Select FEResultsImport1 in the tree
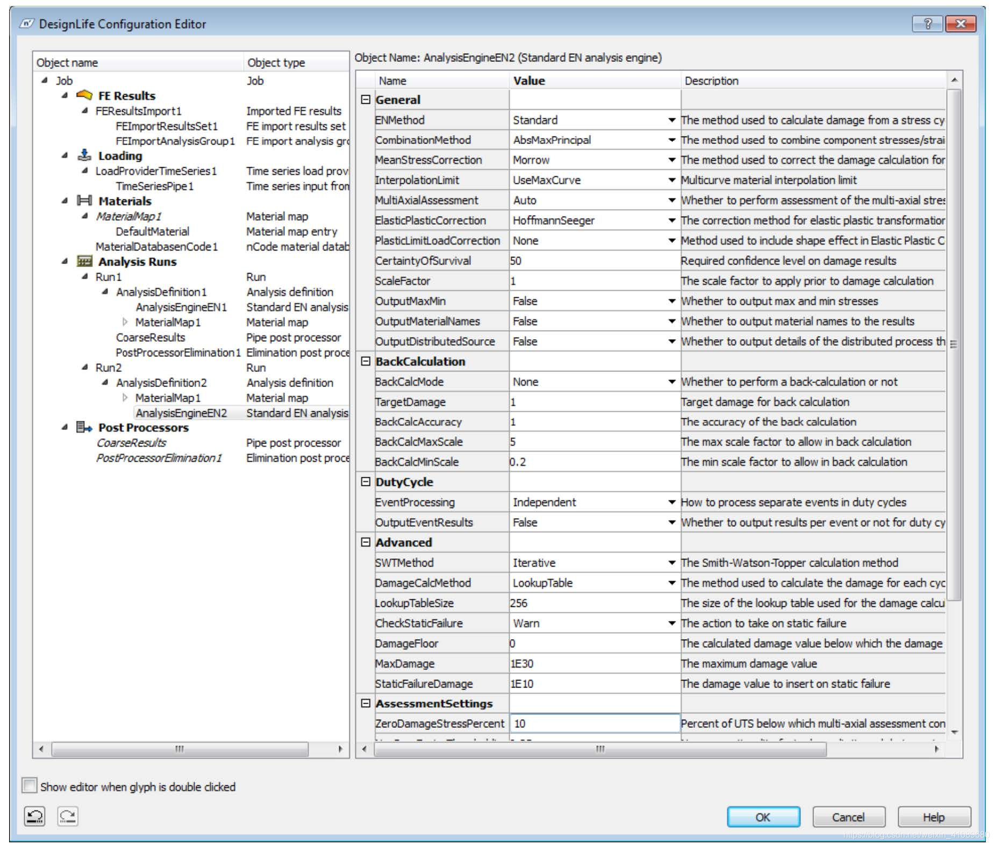Screen dimensions: 995x845 [x=139, y=111]
